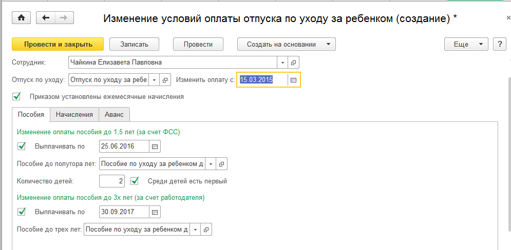Open calendar picker for 25.06.2016 date
Viewport: 511px width, 250px height.
pyautogui.click(x=155, y=147)
